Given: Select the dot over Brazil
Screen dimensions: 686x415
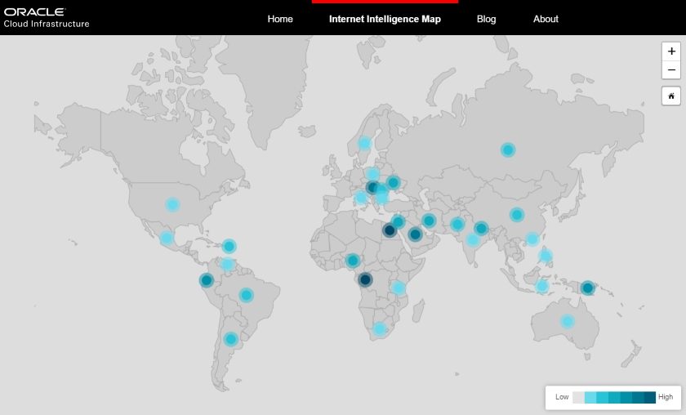Looking at the screenshot, I should coord(247,295).
